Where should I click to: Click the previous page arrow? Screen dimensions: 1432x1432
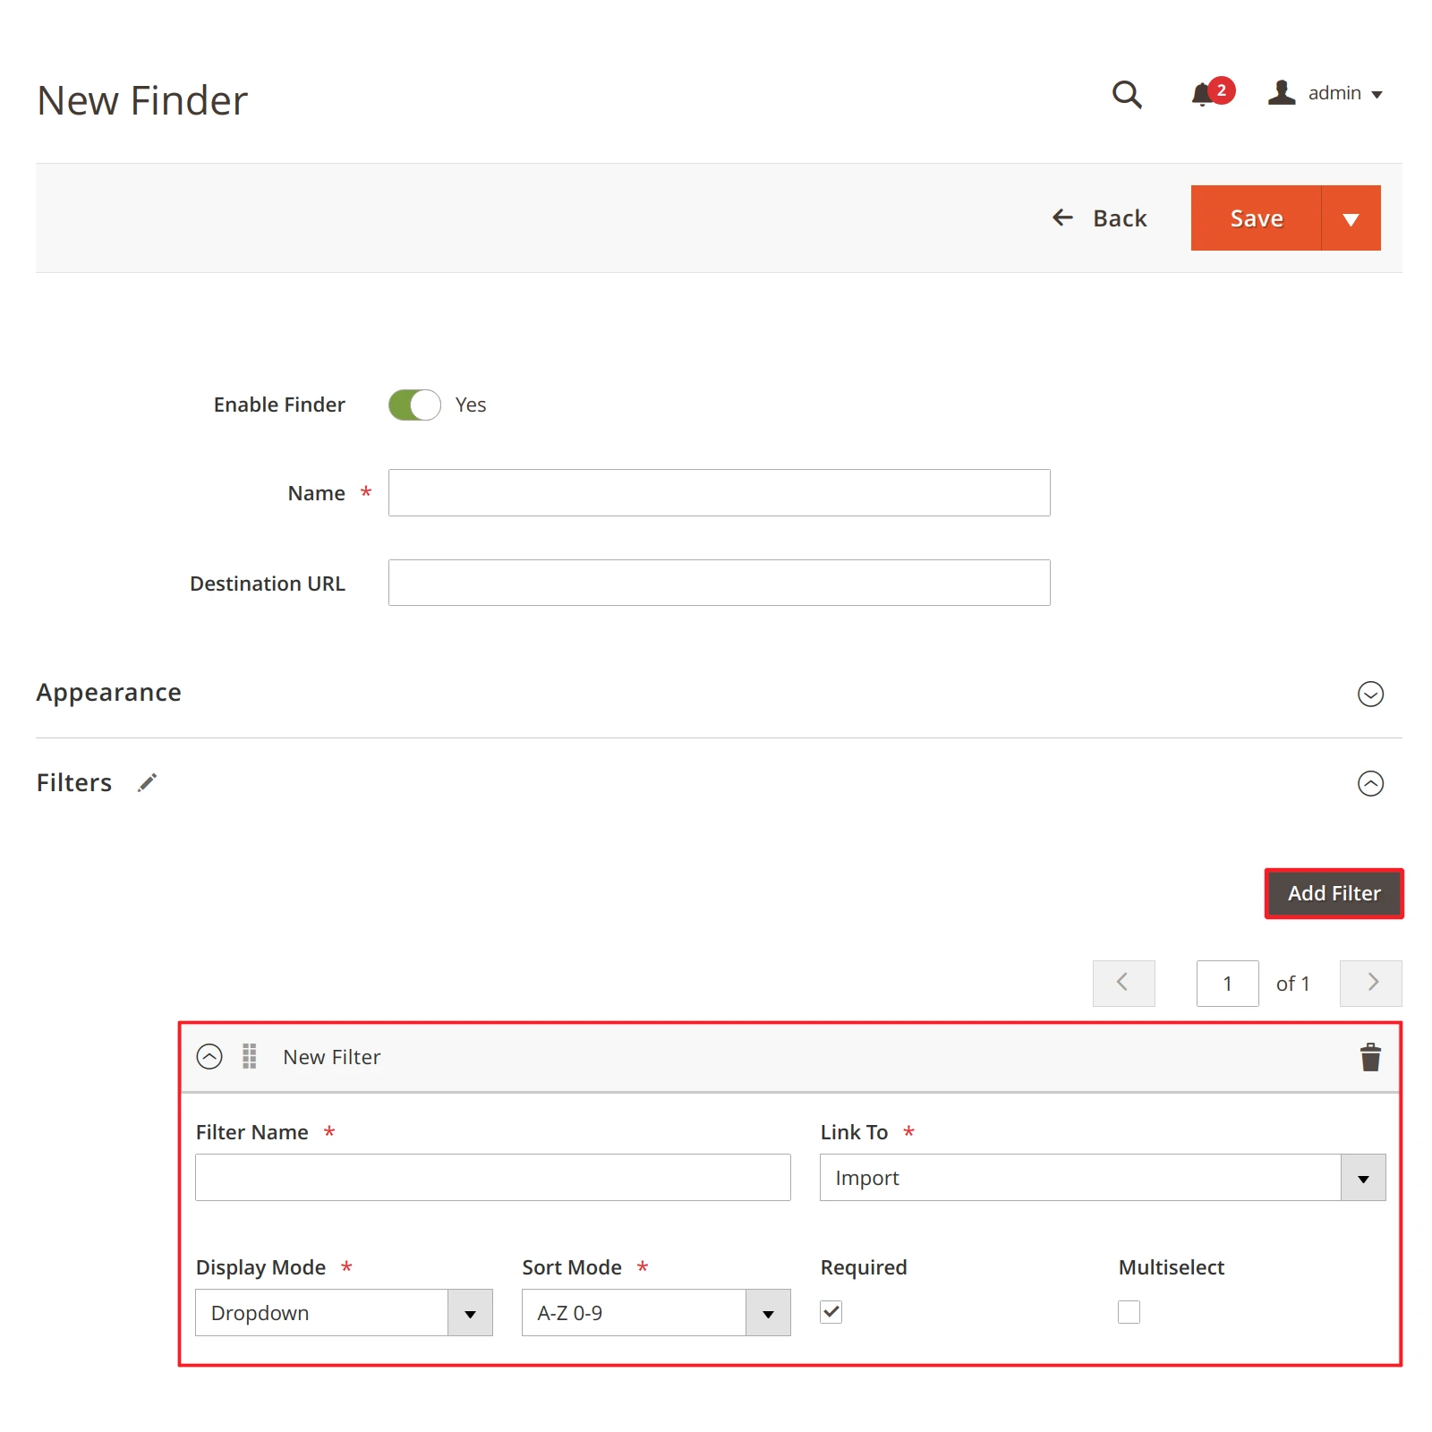point(1123,983)
